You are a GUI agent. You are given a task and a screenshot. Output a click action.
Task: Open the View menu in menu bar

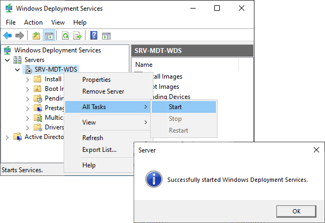pyautogui.click(x=58, y=22)
